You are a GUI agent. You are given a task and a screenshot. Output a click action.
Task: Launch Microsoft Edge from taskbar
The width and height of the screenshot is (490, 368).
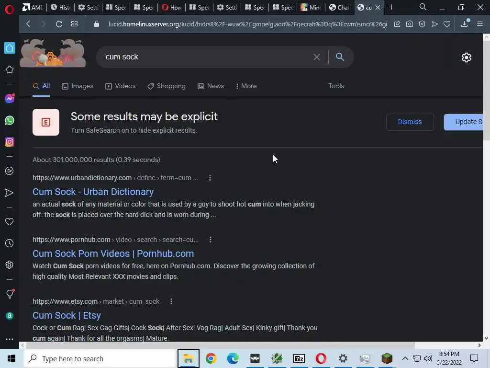click(233, 358)
